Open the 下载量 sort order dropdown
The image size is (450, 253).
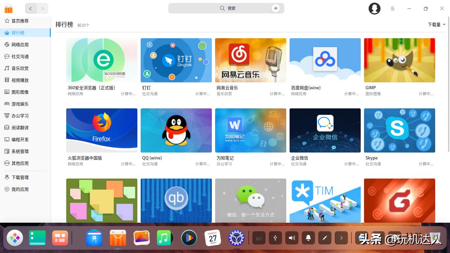[436, 24]
